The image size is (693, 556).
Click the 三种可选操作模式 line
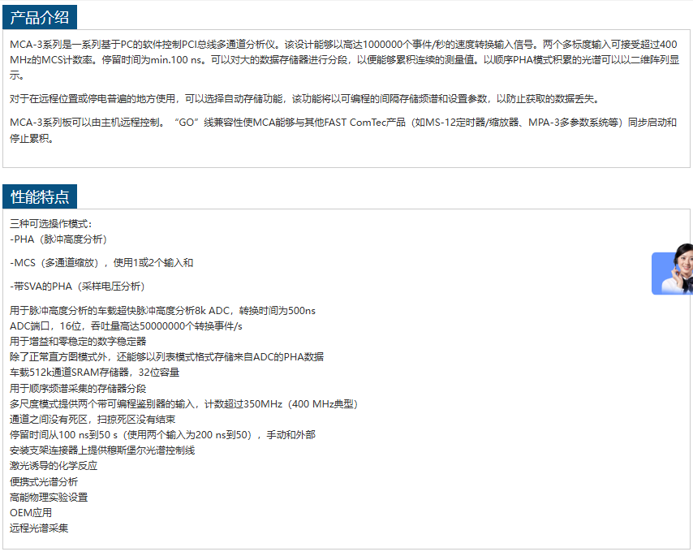pyautogui.click(x=52, y=224)
